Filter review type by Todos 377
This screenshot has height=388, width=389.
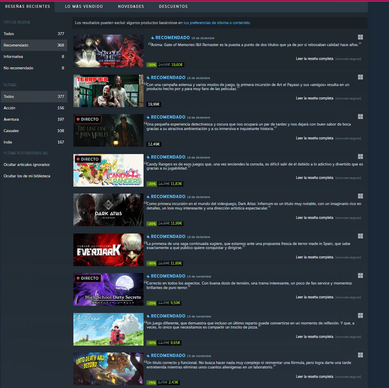pyautogui.click(x=34, y=34)
